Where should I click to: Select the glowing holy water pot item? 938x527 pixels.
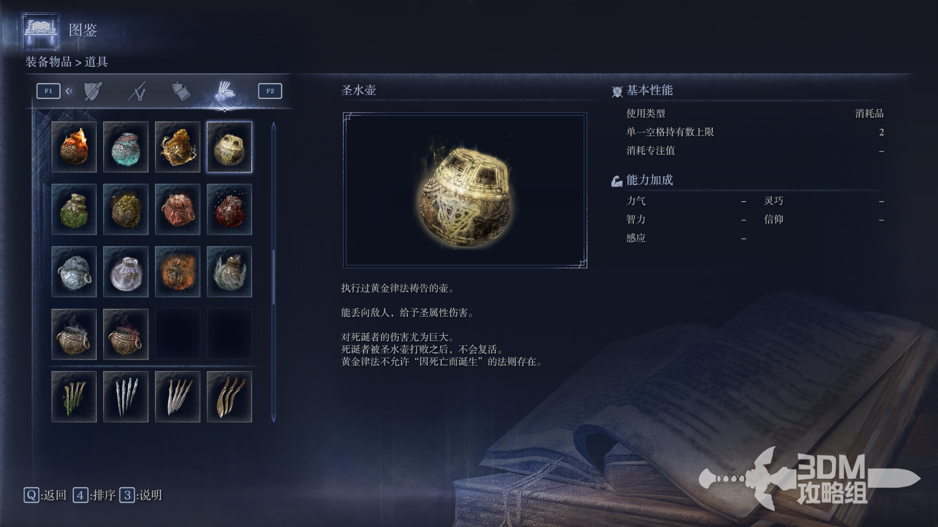pyautogui.click(x=229, y=147)
